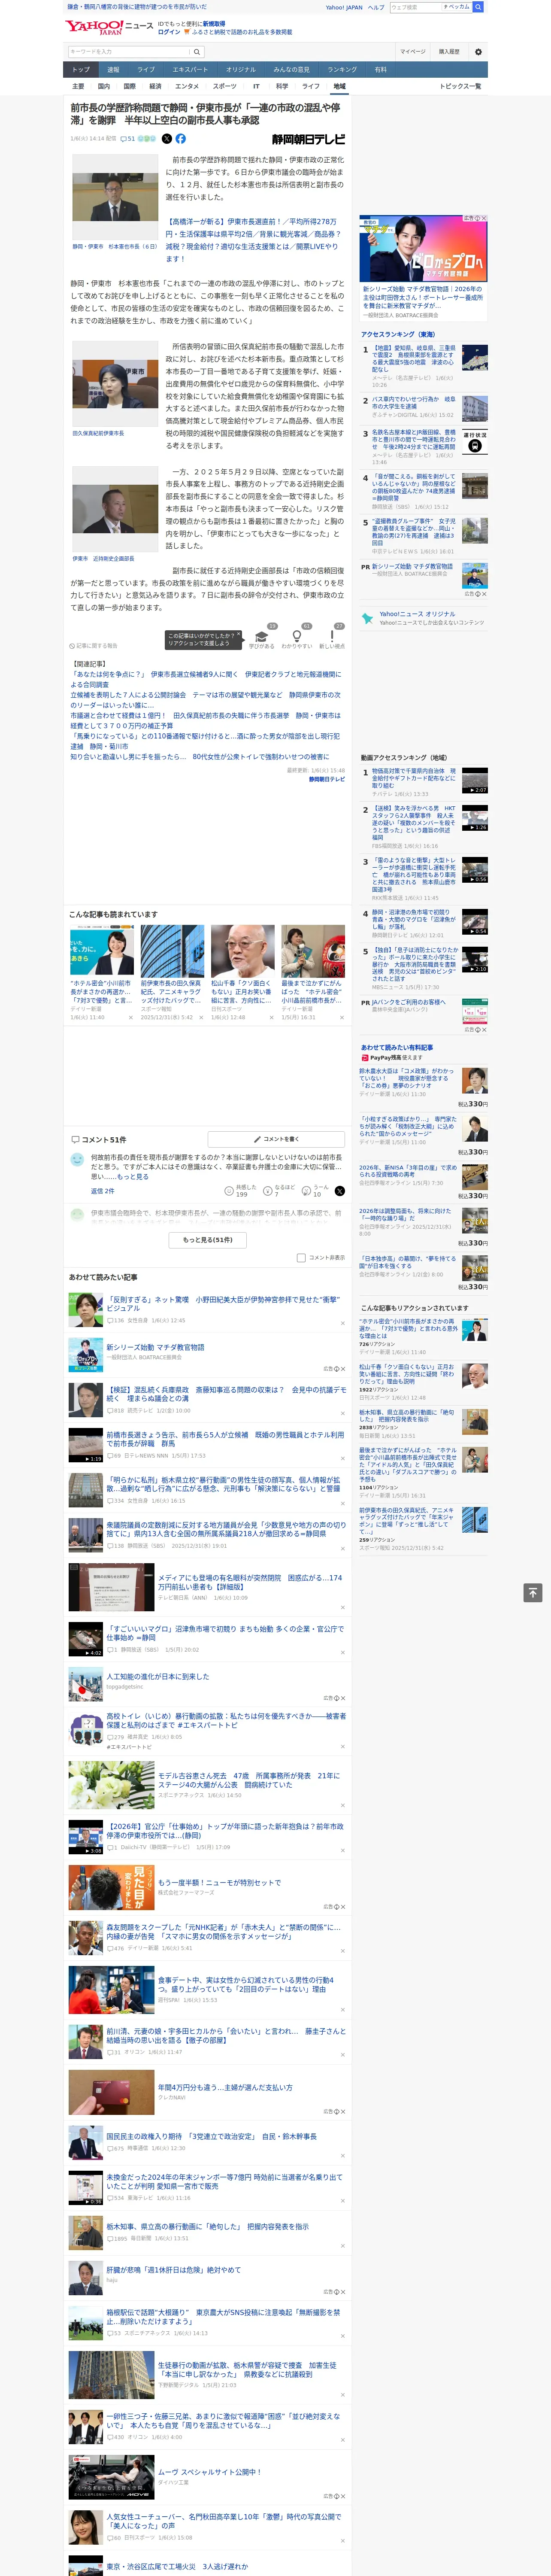Open the Yahoo! JAPAN News logo

click(x=109, y=27)
